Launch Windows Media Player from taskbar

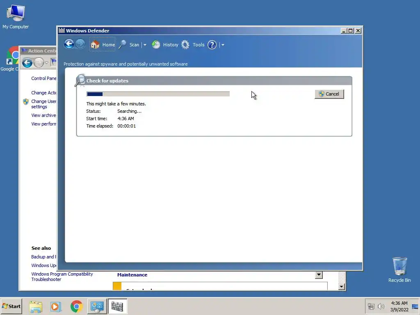point(56,306)
